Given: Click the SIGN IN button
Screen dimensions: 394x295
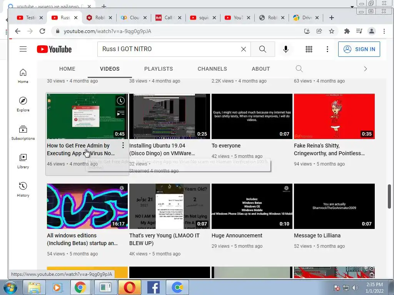Looking at the screenshot, I should pyautogui.click(x=359, y=49).
